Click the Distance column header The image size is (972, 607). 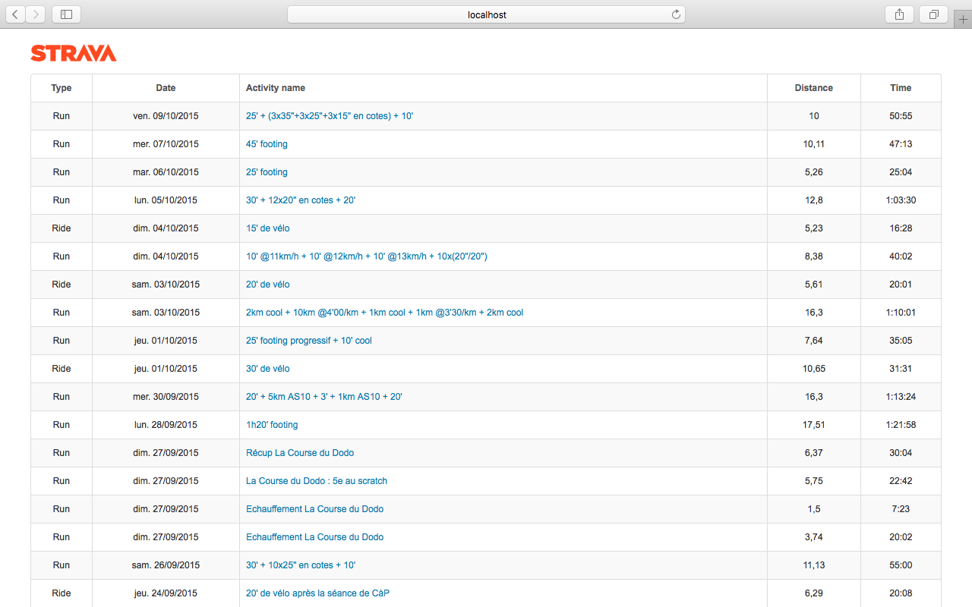point(813,88)
